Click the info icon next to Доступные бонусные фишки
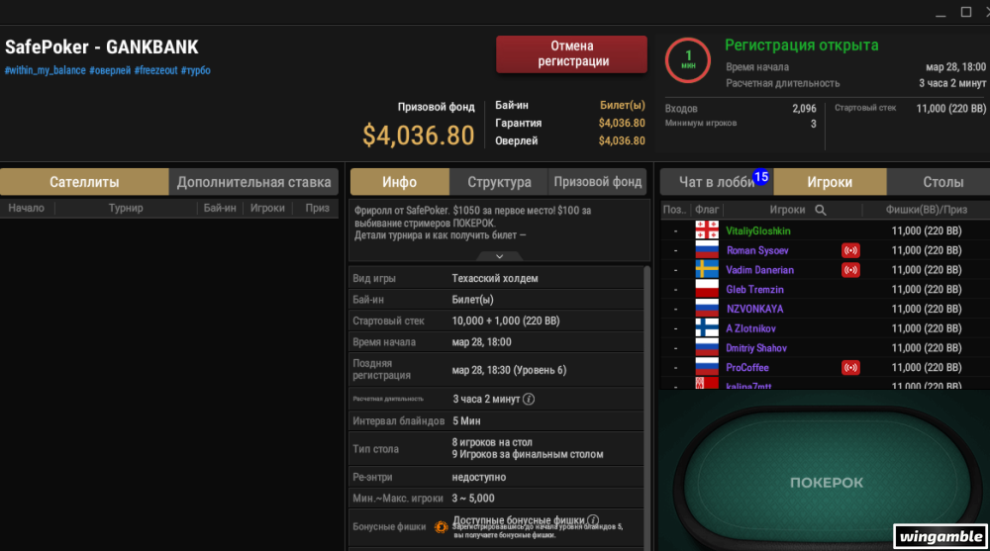 (x=592, y=520)
